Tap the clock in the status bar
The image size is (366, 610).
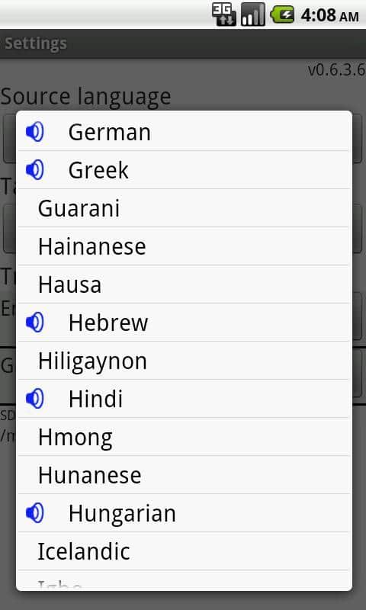tap(330, 15)
